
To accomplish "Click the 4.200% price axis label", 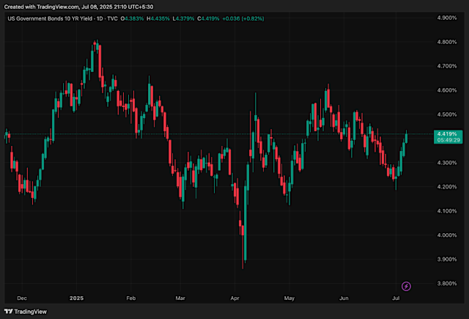I will tap(447, 187).
